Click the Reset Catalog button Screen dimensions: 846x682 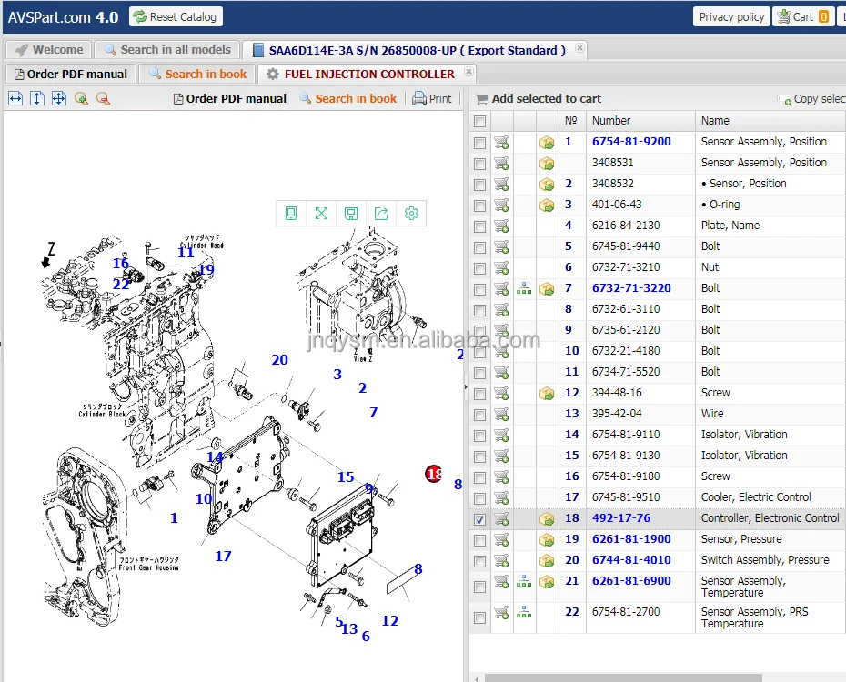pyautogui.click(x=176, y=16)
